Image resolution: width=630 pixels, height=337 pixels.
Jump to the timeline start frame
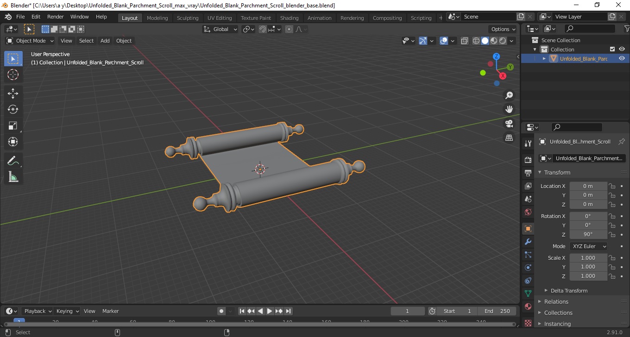pyautogui.click(x=242, y=311)
